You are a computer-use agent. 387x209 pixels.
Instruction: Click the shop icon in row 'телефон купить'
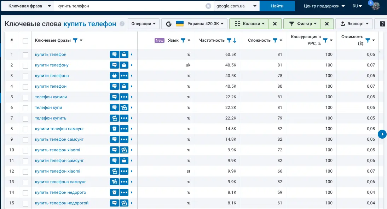tap(114, 118)
